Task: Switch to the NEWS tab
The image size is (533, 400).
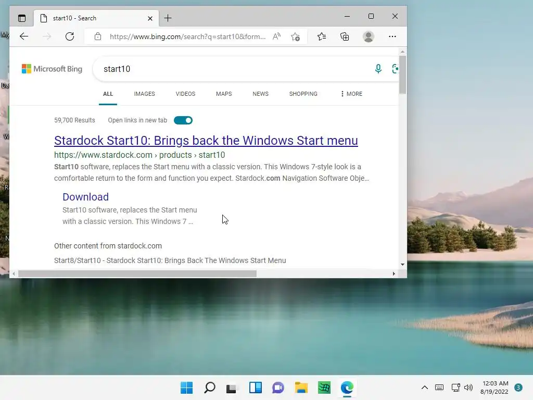Action: coord(260,94)
